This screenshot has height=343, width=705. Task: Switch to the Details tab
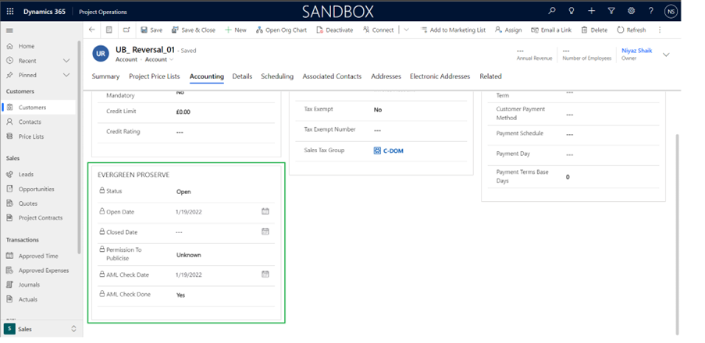242,76
